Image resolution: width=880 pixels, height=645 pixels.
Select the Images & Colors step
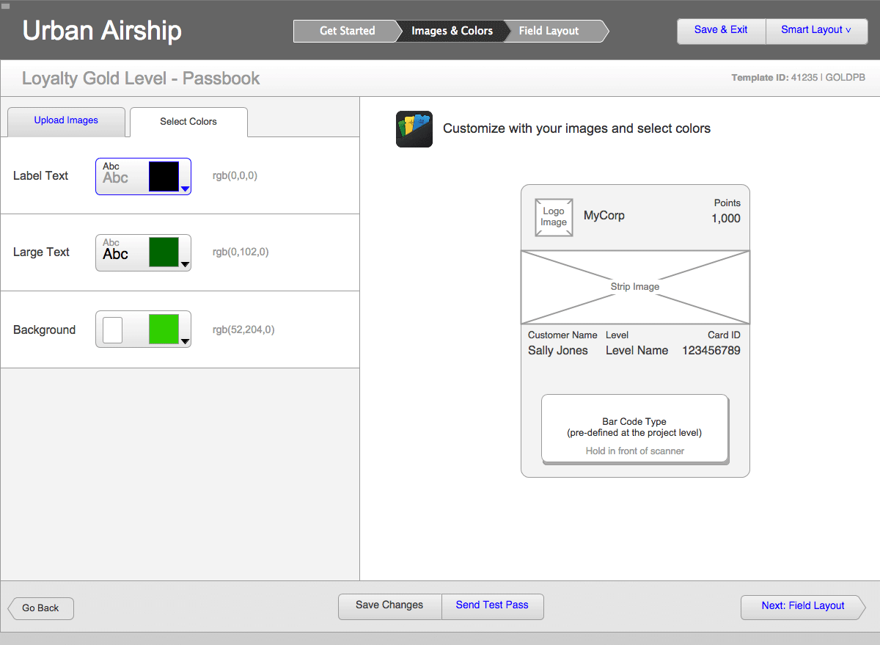click(452, 31)
